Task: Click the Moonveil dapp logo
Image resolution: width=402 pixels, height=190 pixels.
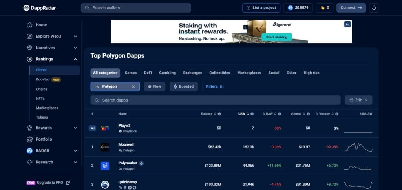Action: pyautogui.click(x=105, y=147)
